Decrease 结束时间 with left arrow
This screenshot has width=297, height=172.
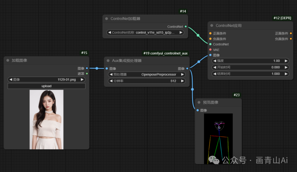point(215,74)
